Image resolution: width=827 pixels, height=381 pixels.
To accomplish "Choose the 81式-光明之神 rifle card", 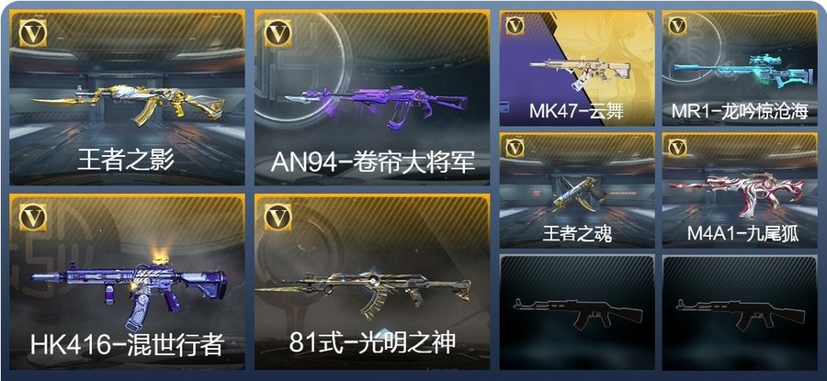I will pos(372,282).
